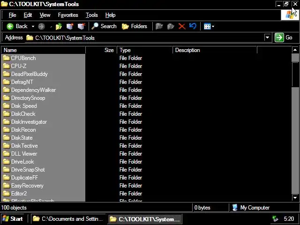The image size is (300, 225).
Task: Select the DiskTective folder icon
Action: [x=6, y=146]
